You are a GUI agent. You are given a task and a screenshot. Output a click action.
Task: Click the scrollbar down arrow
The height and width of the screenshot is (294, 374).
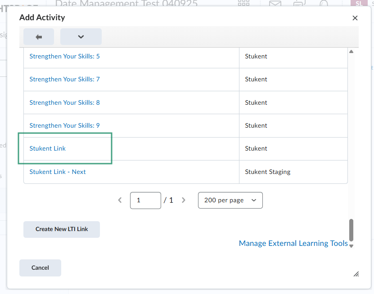pos(351,246)
